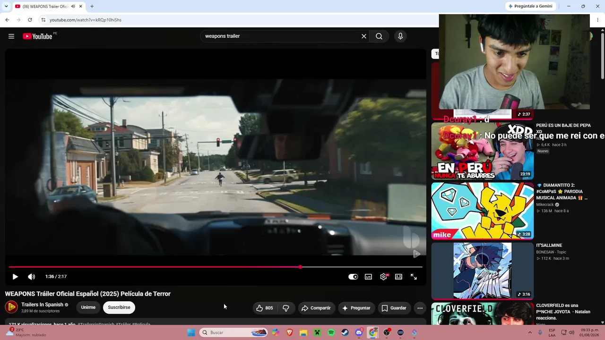Show hidden system tray icons
Screen dimensions: 605x340
[x=530, y=332]
